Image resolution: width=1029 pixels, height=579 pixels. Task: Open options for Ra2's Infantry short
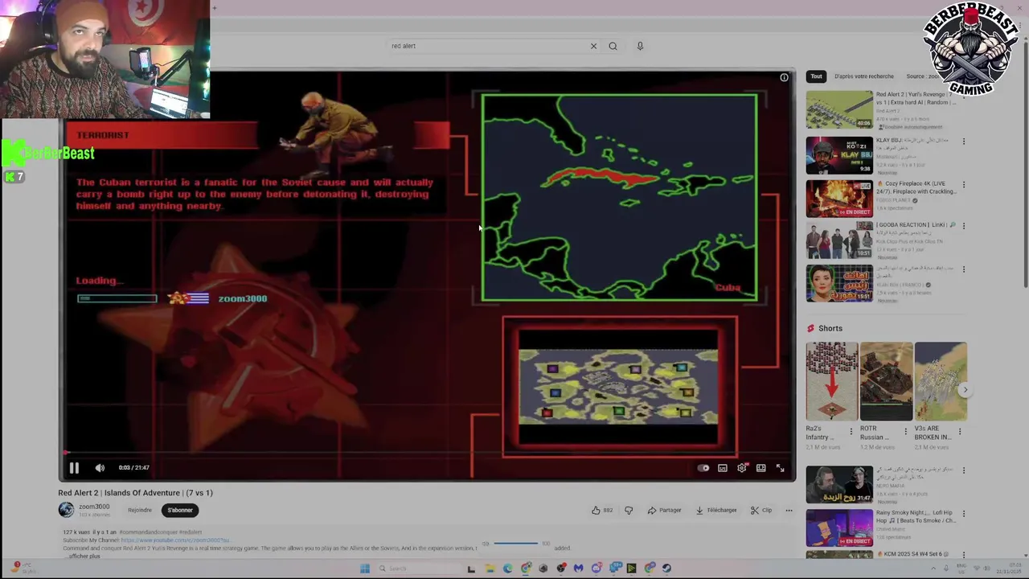pos(851,432)
